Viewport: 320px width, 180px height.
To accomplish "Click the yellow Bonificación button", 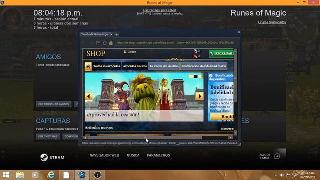I will coord(222,117).
